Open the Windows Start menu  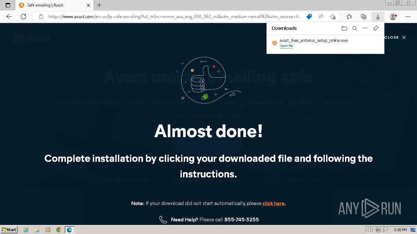(x=9, y=230)
